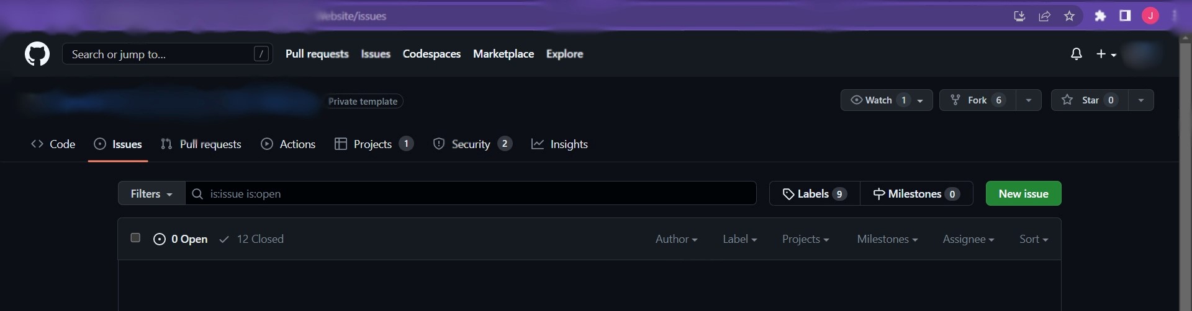
Task: Click the slash shortcut key icon in search
Action: point(261,54)
